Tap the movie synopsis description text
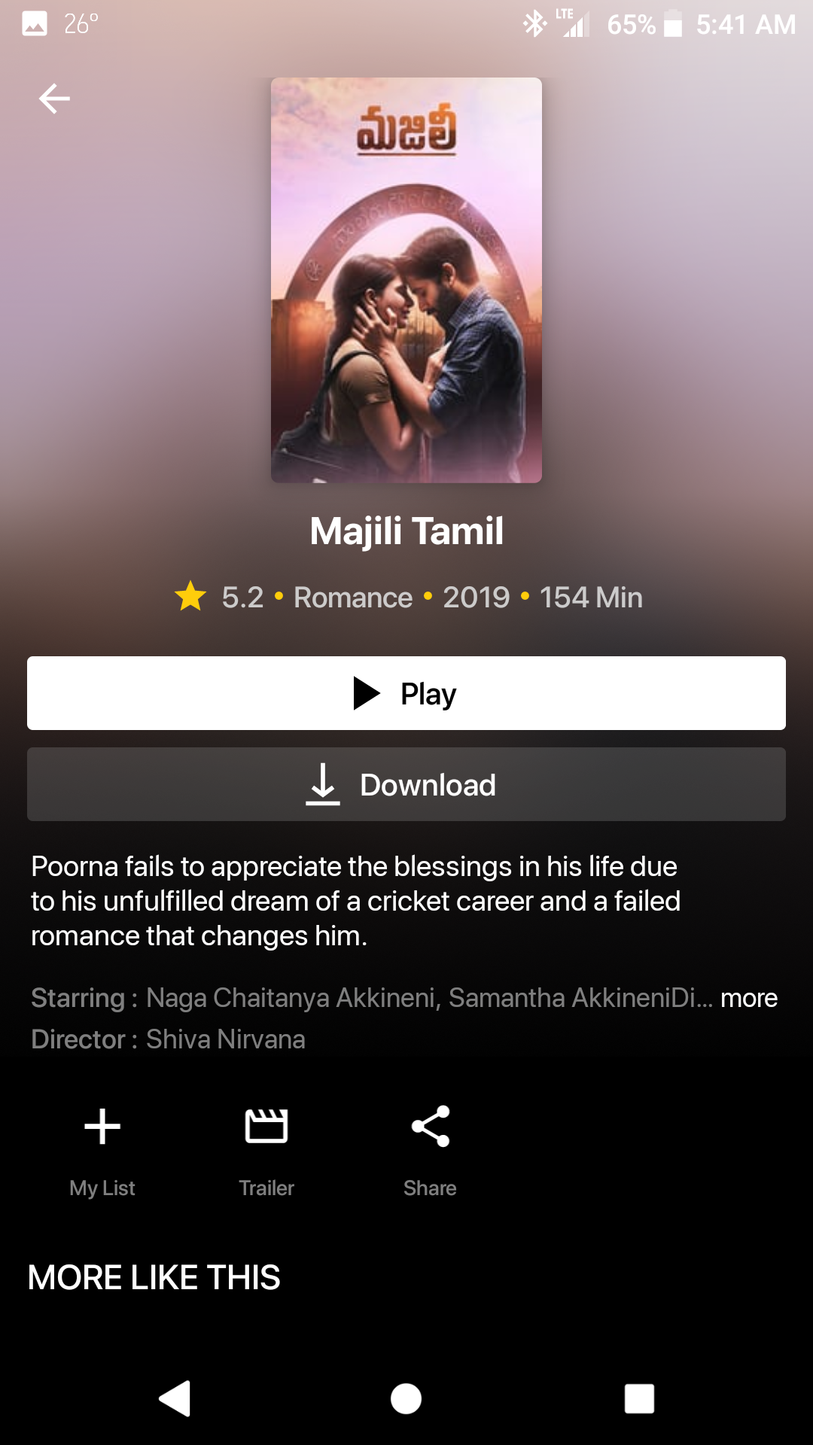The width and height of the screenshot is (813, 1445). 355,901
